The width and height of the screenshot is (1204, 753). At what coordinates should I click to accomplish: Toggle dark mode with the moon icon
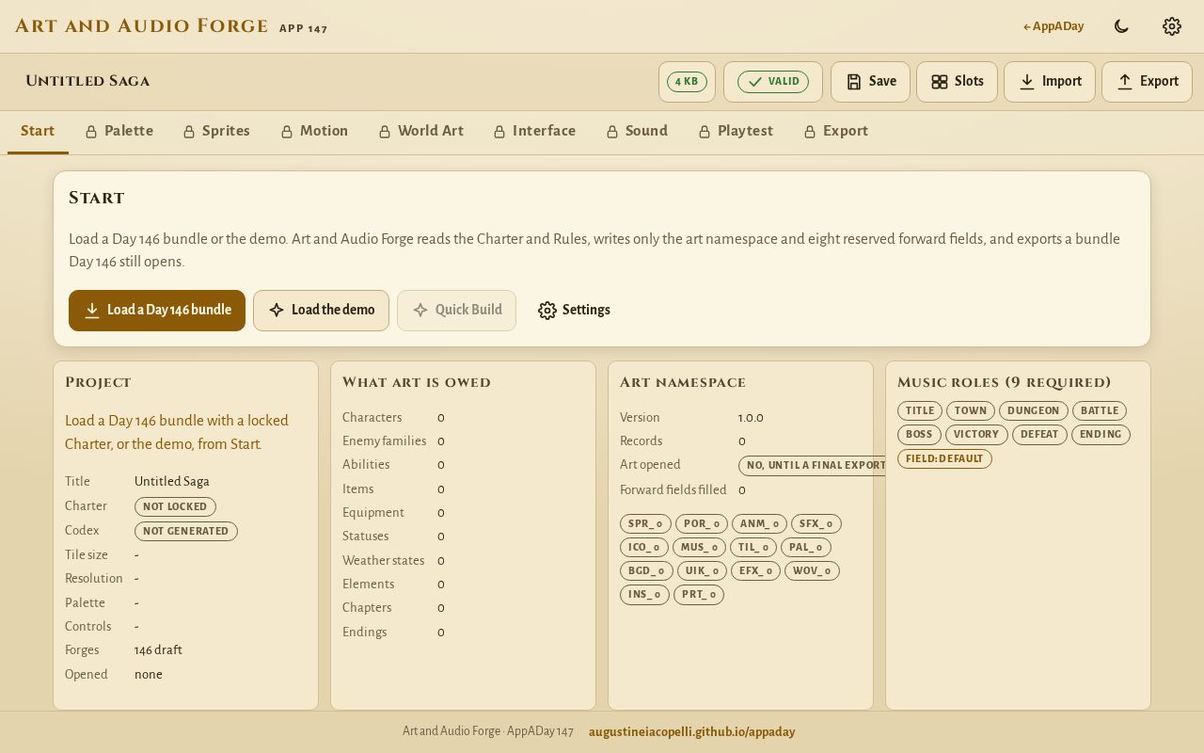1121,26
